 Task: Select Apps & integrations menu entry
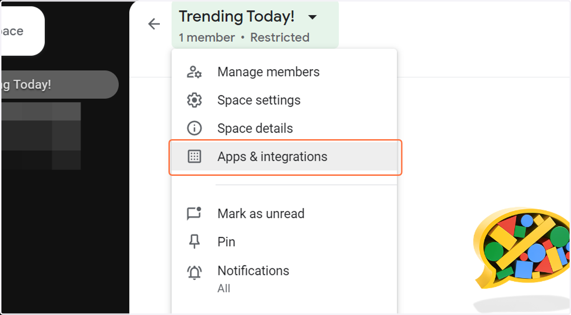[284, 156]
